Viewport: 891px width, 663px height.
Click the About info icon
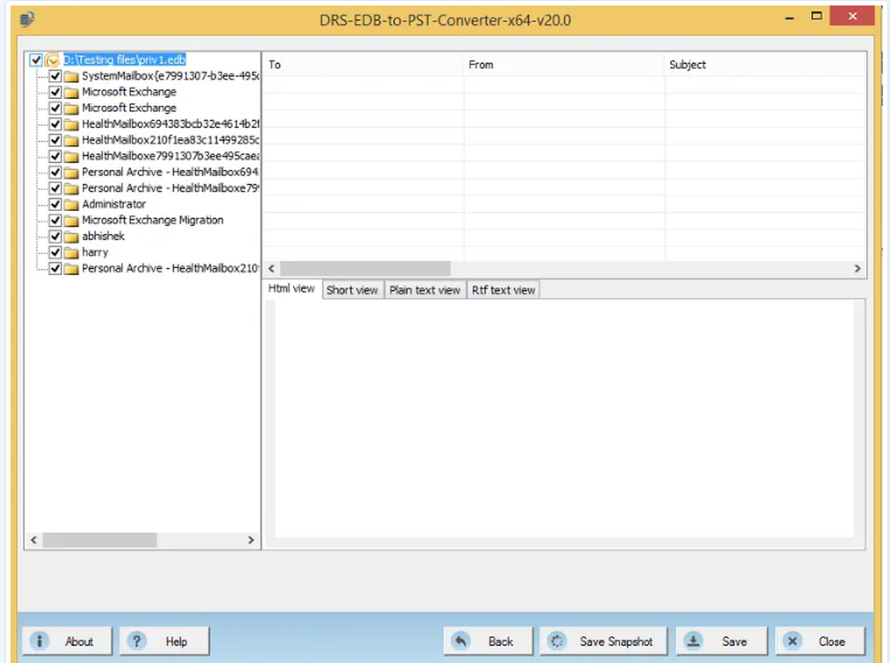pyautogui.click(x=39, y=641)
